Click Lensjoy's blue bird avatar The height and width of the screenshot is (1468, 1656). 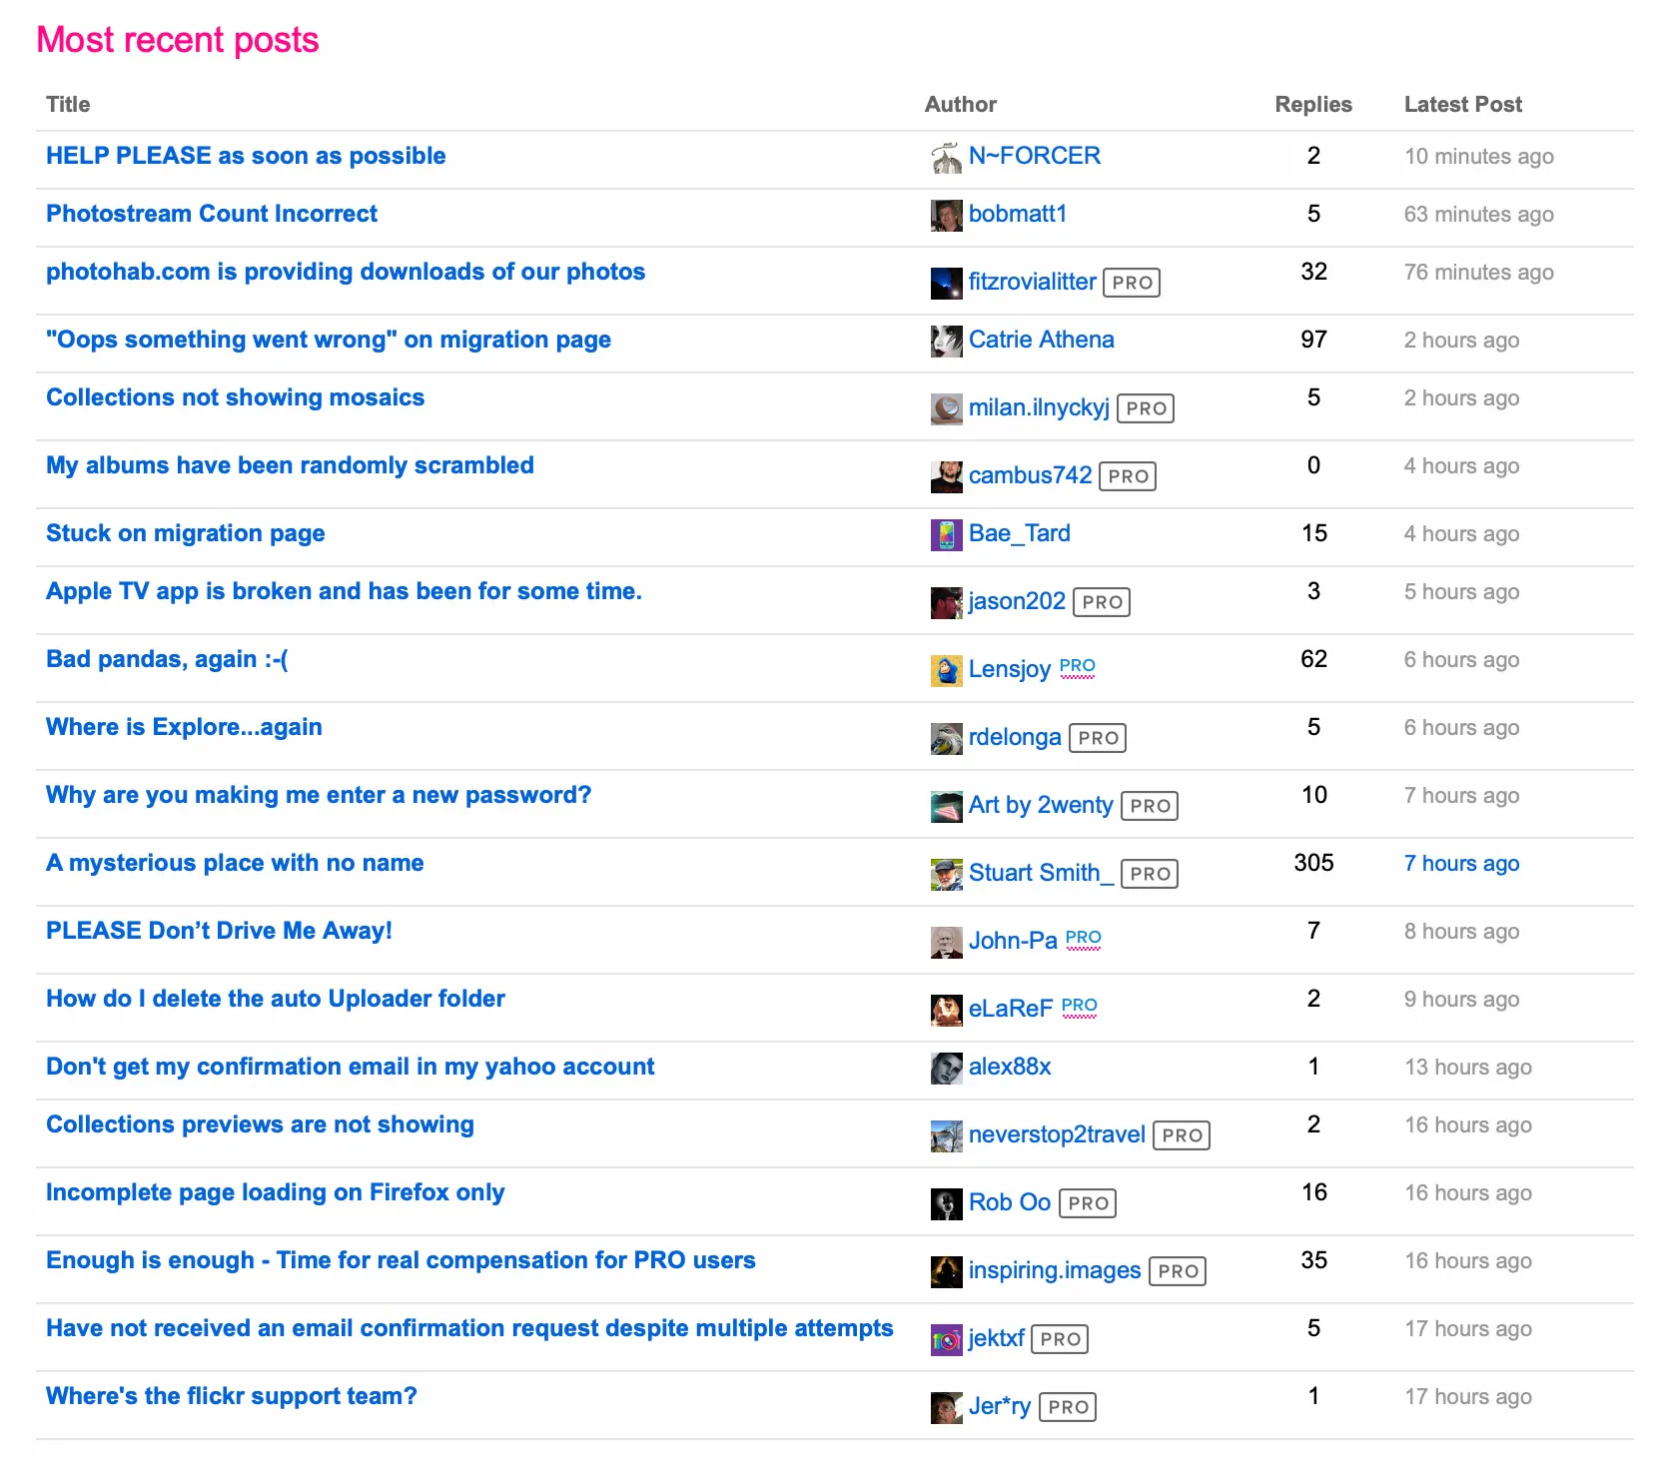coord(946,671)
